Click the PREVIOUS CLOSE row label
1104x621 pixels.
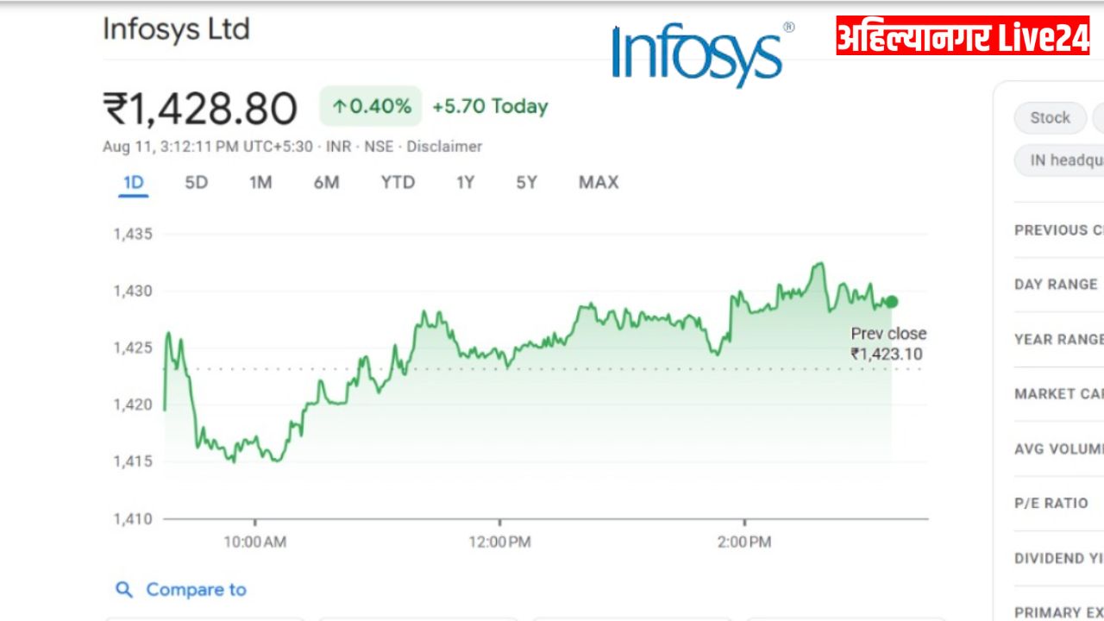pos(1059,230)
